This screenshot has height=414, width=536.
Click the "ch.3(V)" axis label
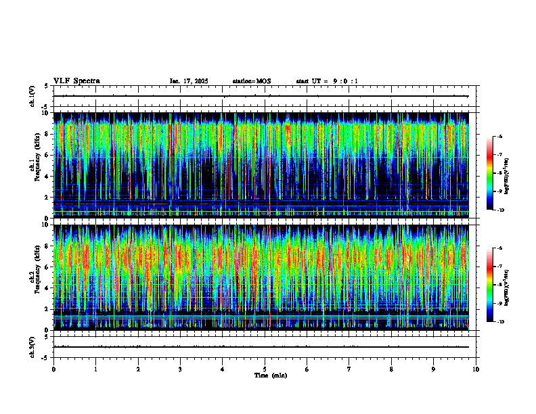tap(32, 347)
